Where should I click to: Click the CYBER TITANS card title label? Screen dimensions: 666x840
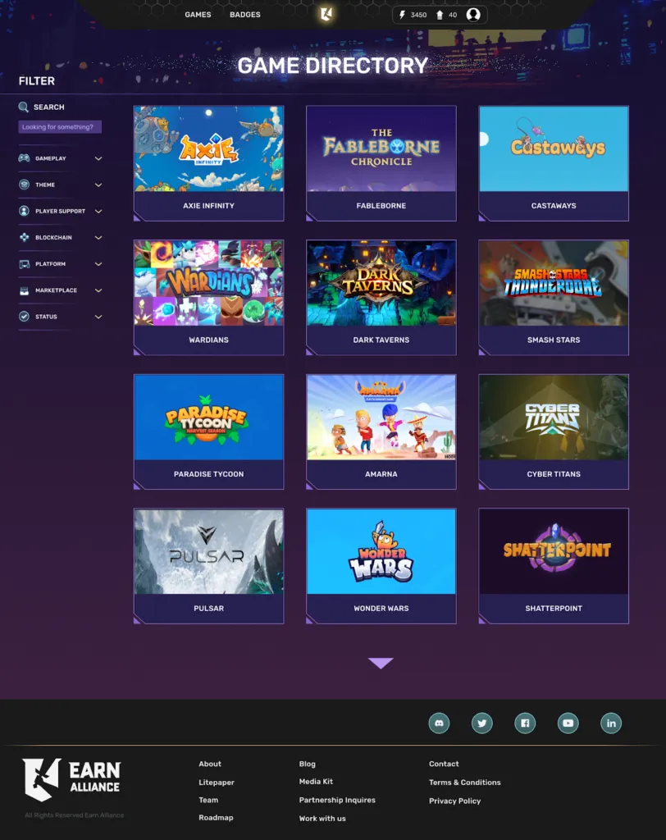click(554, 474)
